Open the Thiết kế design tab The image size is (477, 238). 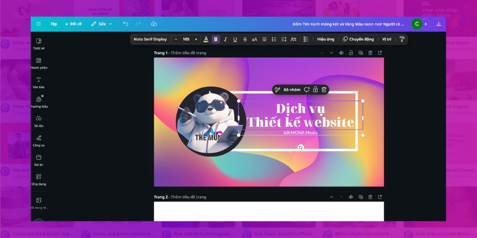tap(39, 44)
